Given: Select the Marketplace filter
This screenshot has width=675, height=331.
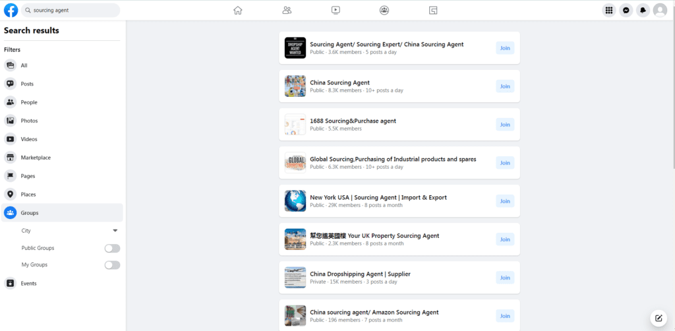Looking at the screenshot, I should pos(36,158).
